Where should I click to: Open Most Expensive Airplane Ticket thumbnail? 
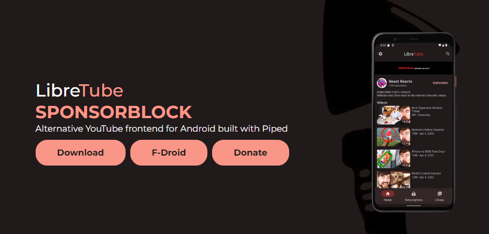393,115
